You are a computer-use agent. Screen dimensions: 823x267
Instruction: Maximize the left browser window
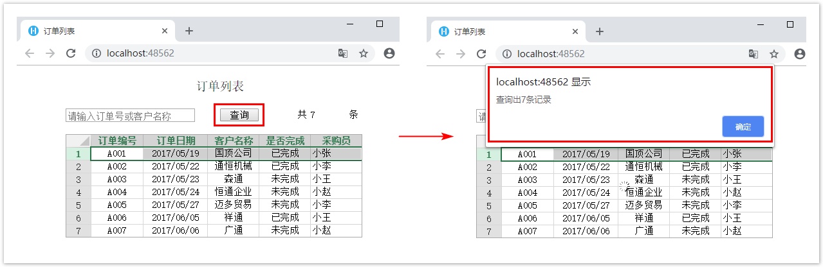(380, 24)
